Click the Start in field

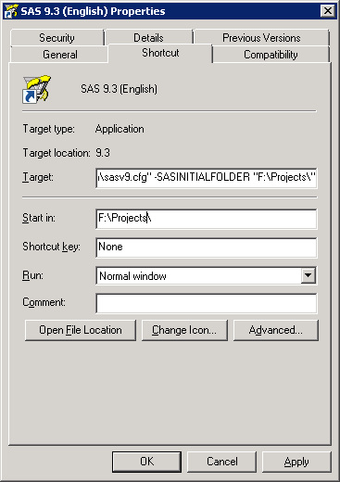[x=207, y=219]
